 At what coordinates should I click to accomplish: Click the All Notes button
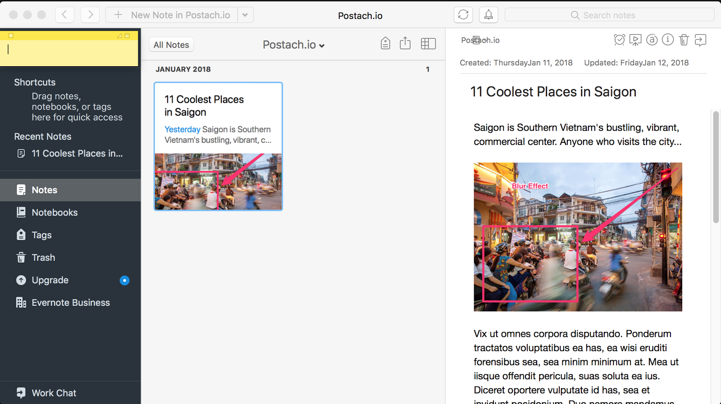pos(171,45)
